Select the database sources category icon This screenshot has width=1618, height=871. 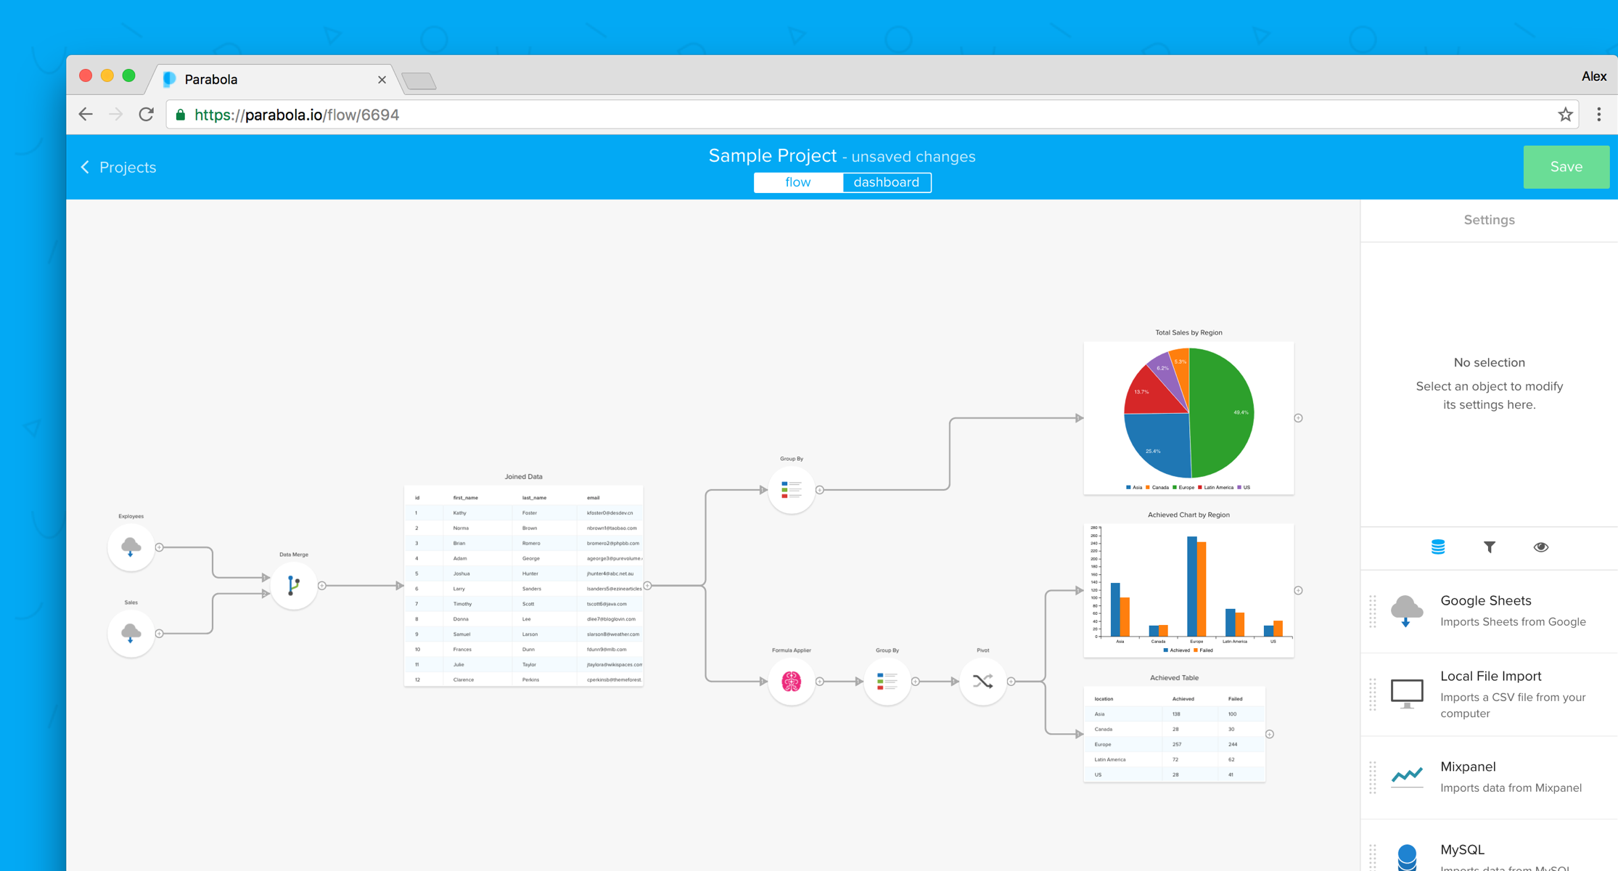click(1437, 547)
